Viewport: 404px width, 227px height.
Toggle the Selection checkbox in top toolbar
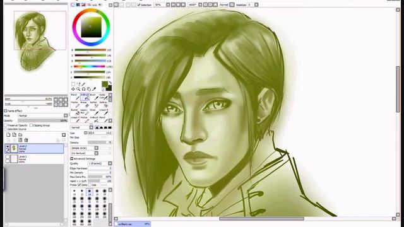pyautogui.click(x=139, y=4)
